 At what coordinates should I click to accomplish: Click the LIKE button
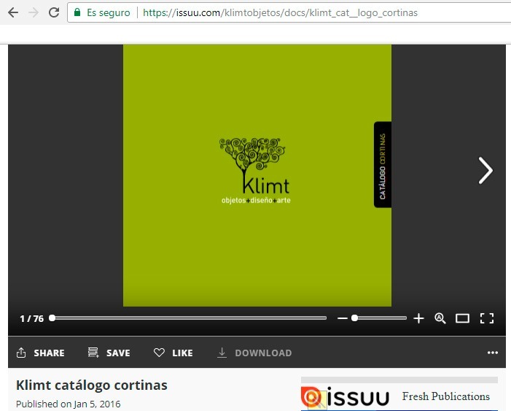[173, 353]
